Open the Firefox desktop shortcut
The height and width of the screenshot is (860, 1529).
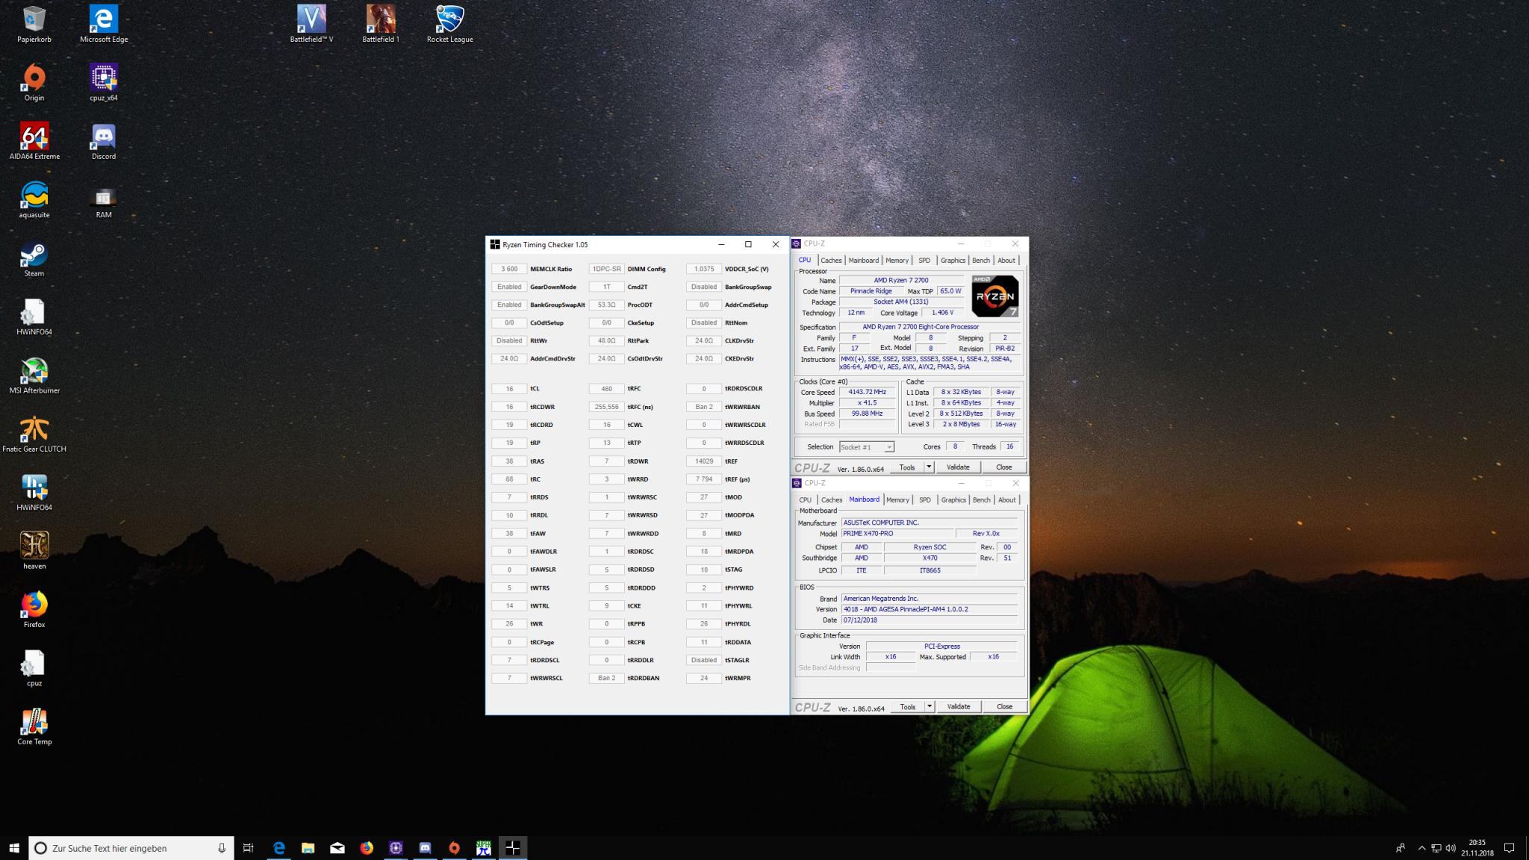coord(34,609)
